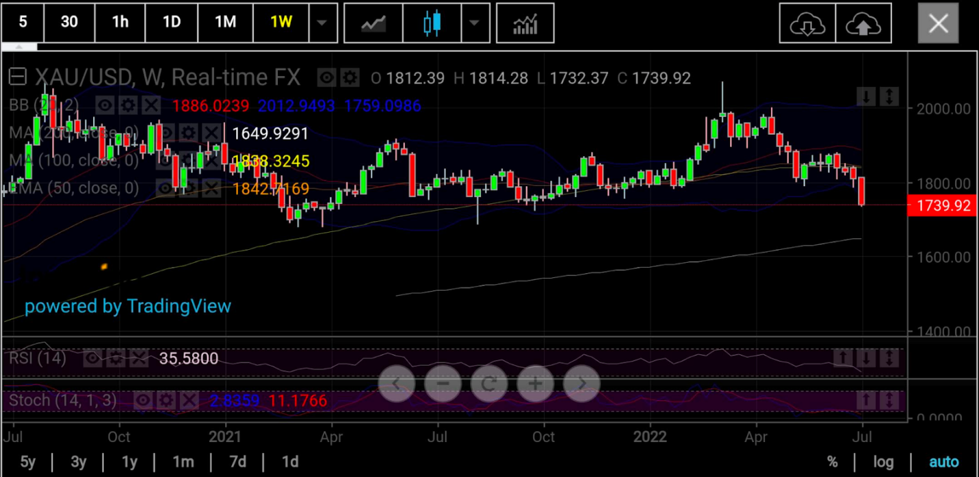This screenshot has width=979, height=477.
Task: Toggle visibility eye for XAU/USD series
Action: (x=326, y=78)
